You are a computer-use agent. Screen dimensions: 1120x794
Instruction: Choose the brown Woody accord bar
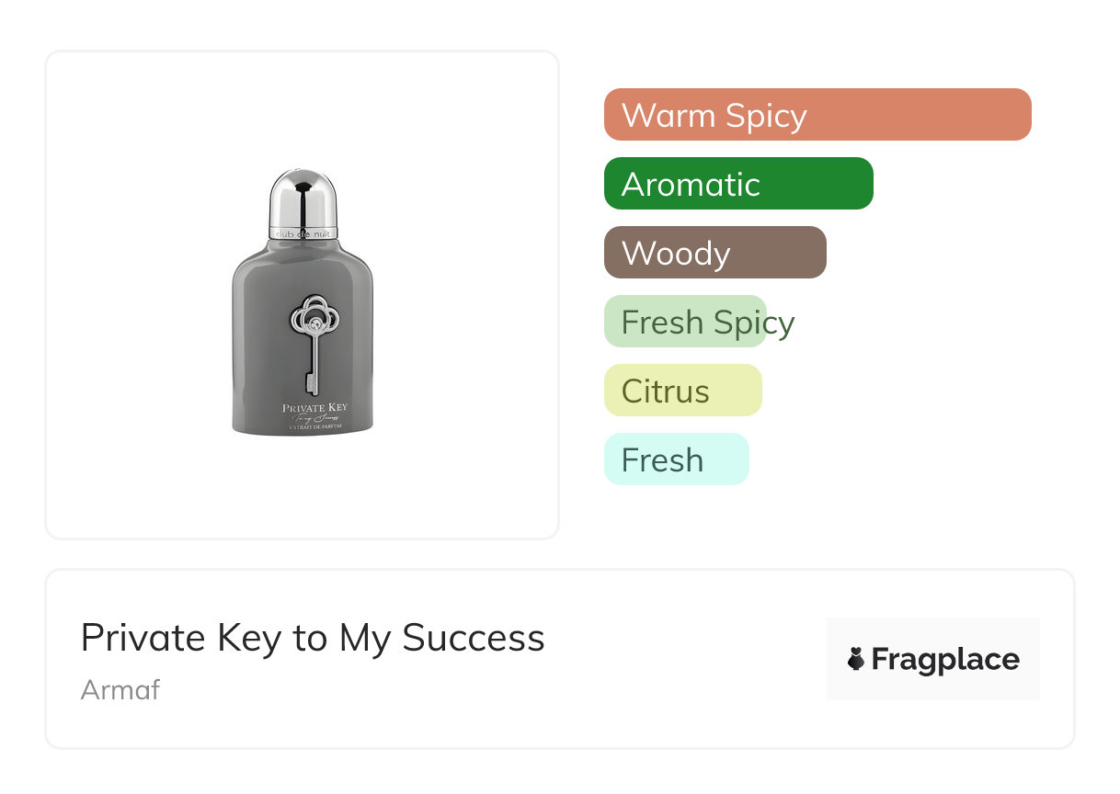(x=714, y=253)
